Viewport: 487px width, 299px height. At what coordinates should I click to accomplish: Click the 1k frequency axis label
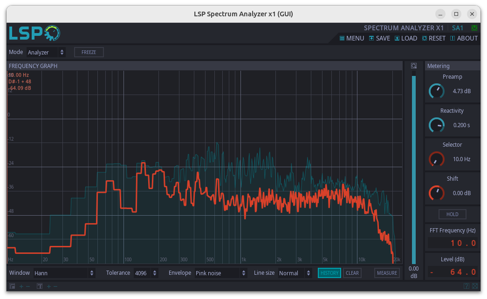coord(244,259)
